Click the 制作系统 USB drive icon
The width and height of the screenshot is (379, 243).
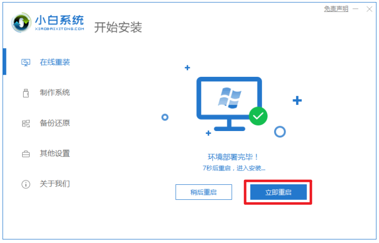(26, 93)
